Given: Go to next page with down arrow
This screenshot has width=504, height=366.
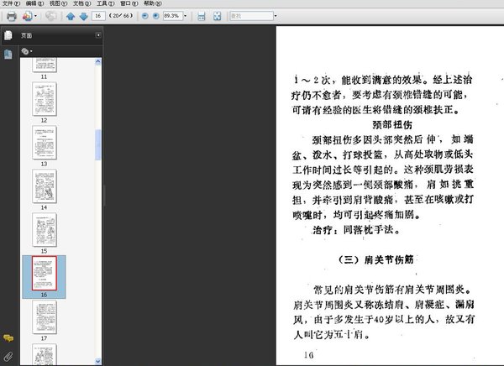Looking at the screenshot, I should [83, 16].
